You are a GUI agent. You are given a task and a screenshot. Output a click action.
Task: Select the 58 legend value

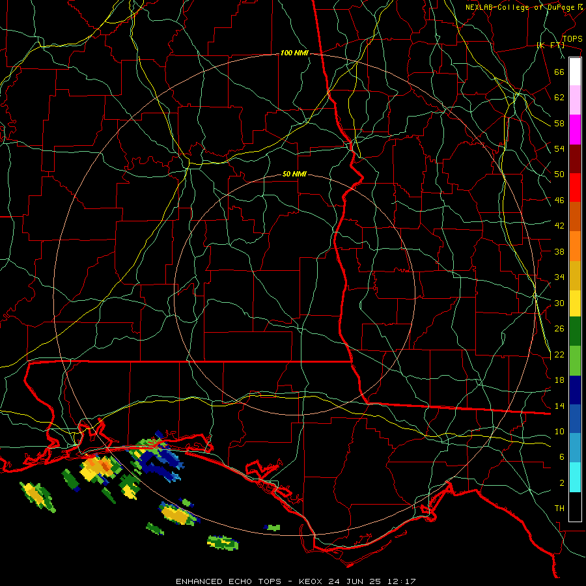click(559, 123)
